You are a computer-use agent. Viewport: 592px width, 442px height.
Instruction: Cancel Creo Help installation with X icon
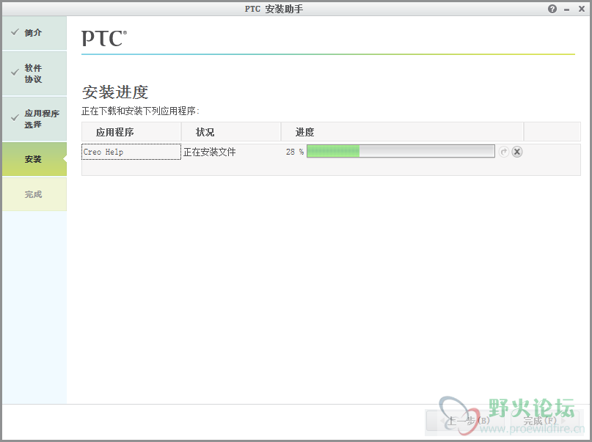(517, 152)
